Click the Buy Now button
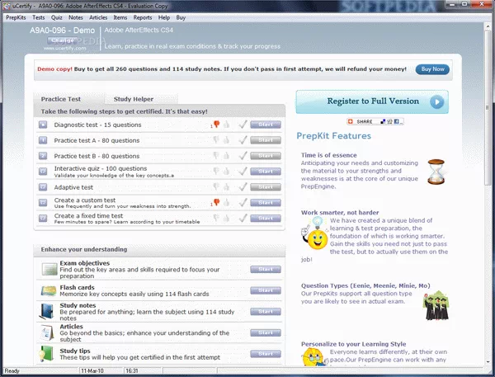The height and width of the screenshot is (377, 495). [434, 69]
